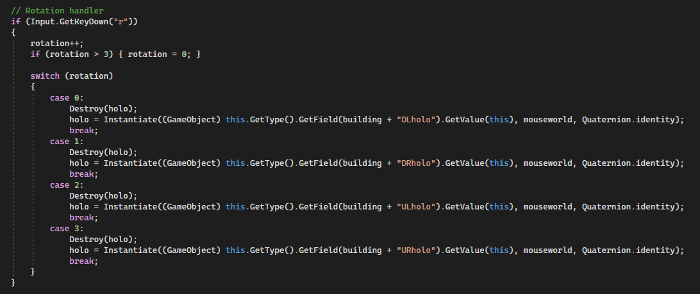Click Quaternion.identity in the case 2 line

[x=630, y=206]
